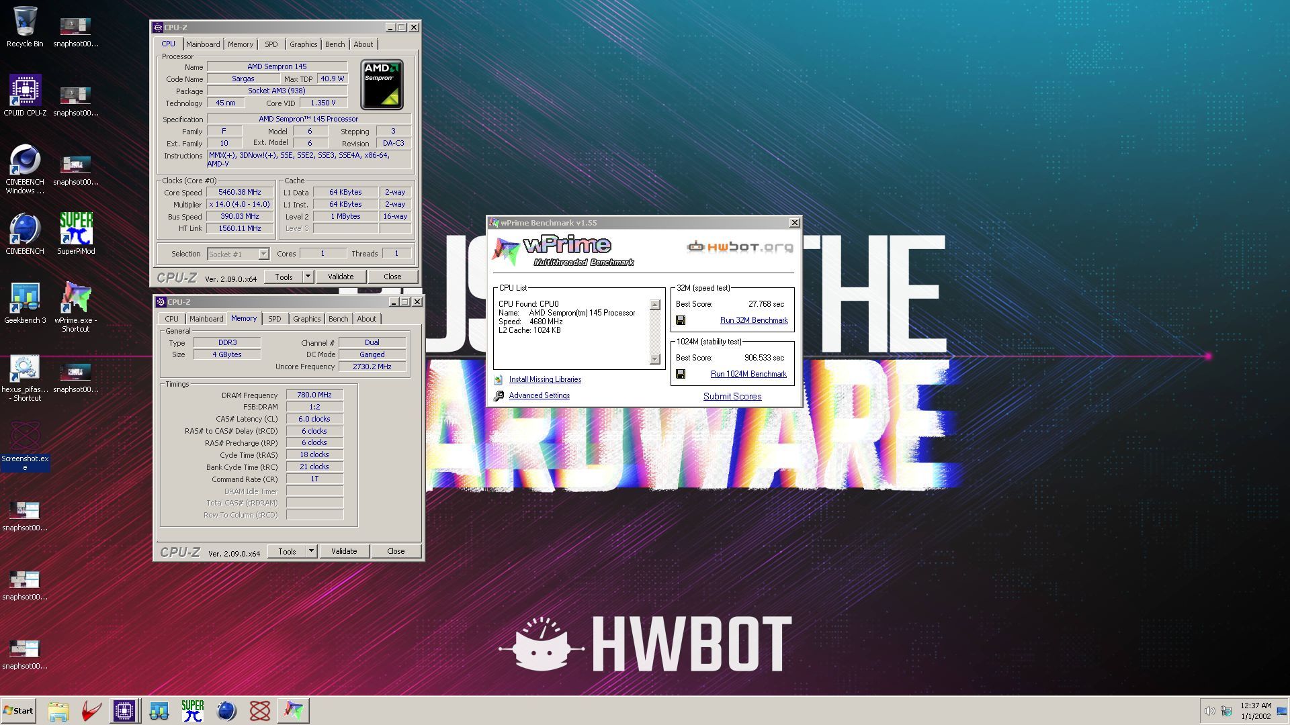1290x725 pixels.
Task: Open Cinebench sphere icon in taskbar
Action: click(x=226, y=710)
